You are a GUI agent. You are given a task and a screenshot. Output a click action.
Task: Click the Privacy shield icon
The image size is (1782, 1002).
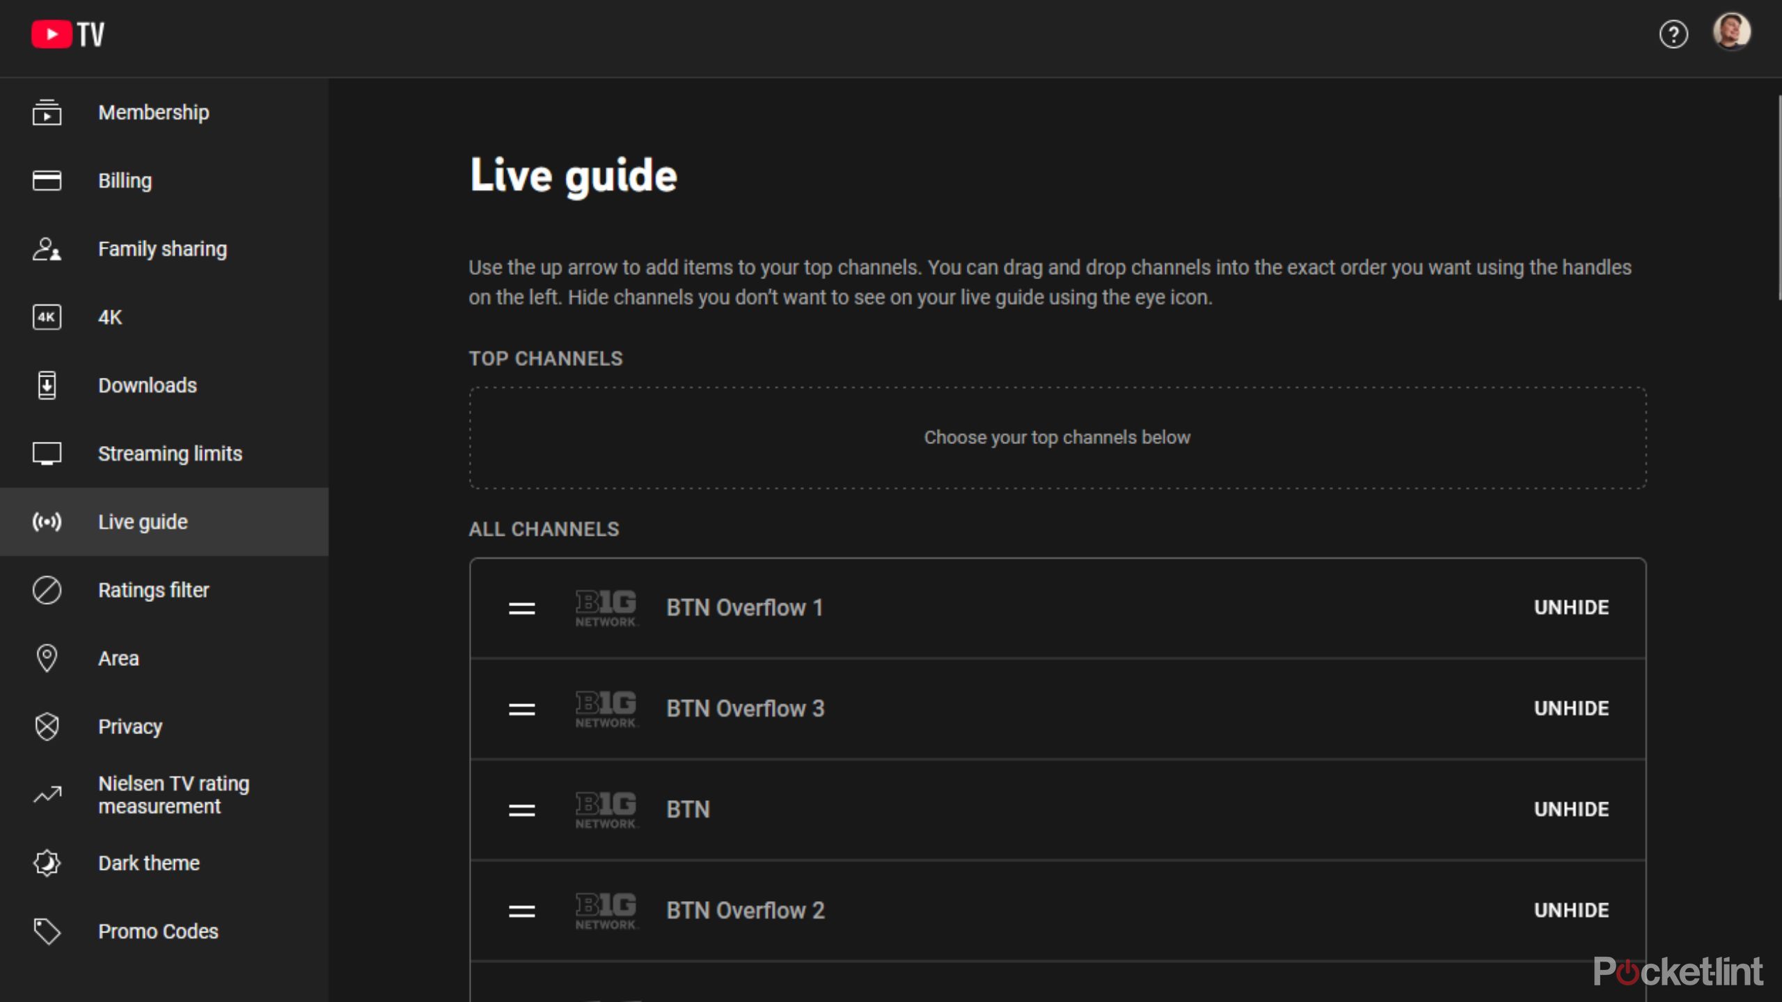[47, 726]
